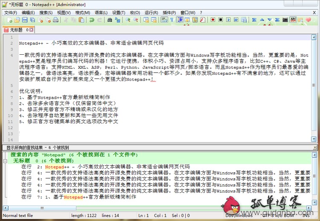The height and width of the screenshot is (221, 320).
Task: Play back the recorded macro
Action: tap(228, 20)
